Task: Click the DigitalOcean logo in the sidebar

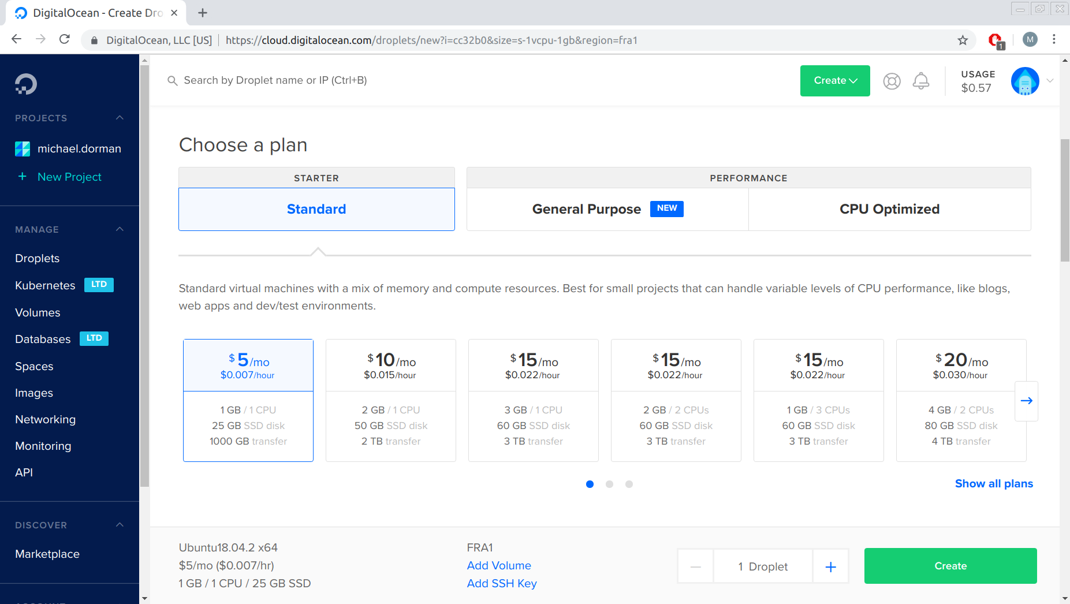Action: coord(25,83)
